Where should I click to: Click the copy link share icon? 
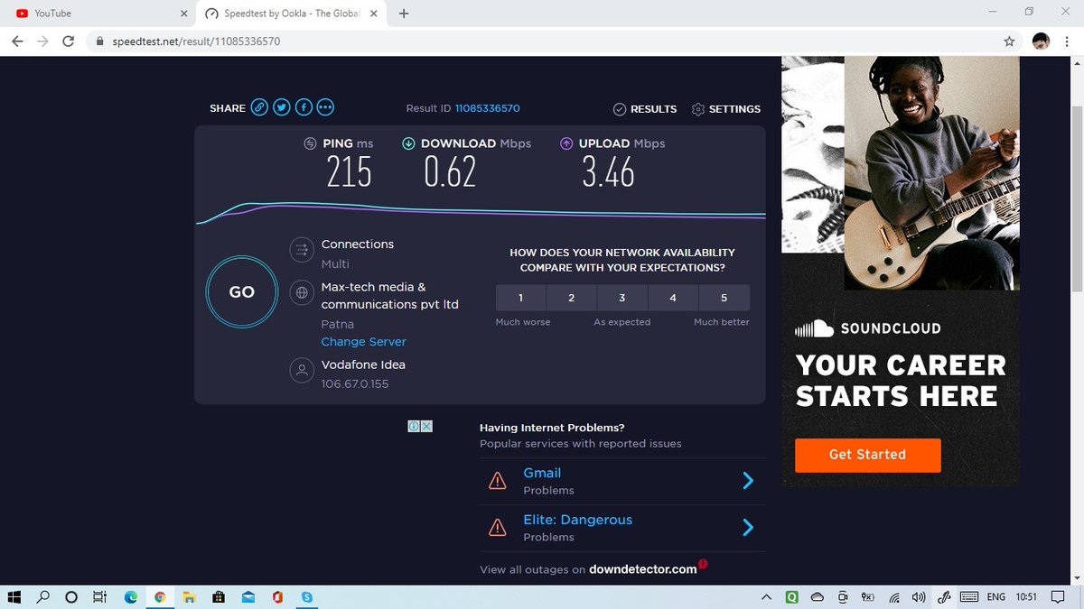259,107
